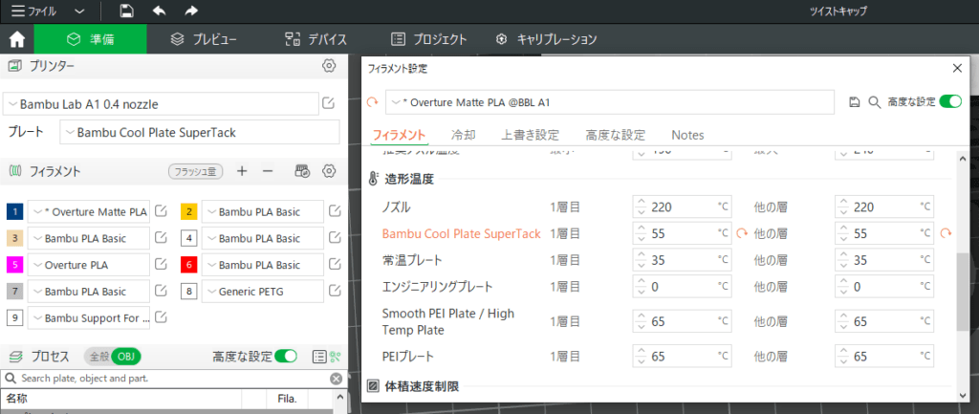The height and width of the screenshot is (414, 979).
Task: Reset SuperTack other layers temperature
Action: [x=946, y=233]
